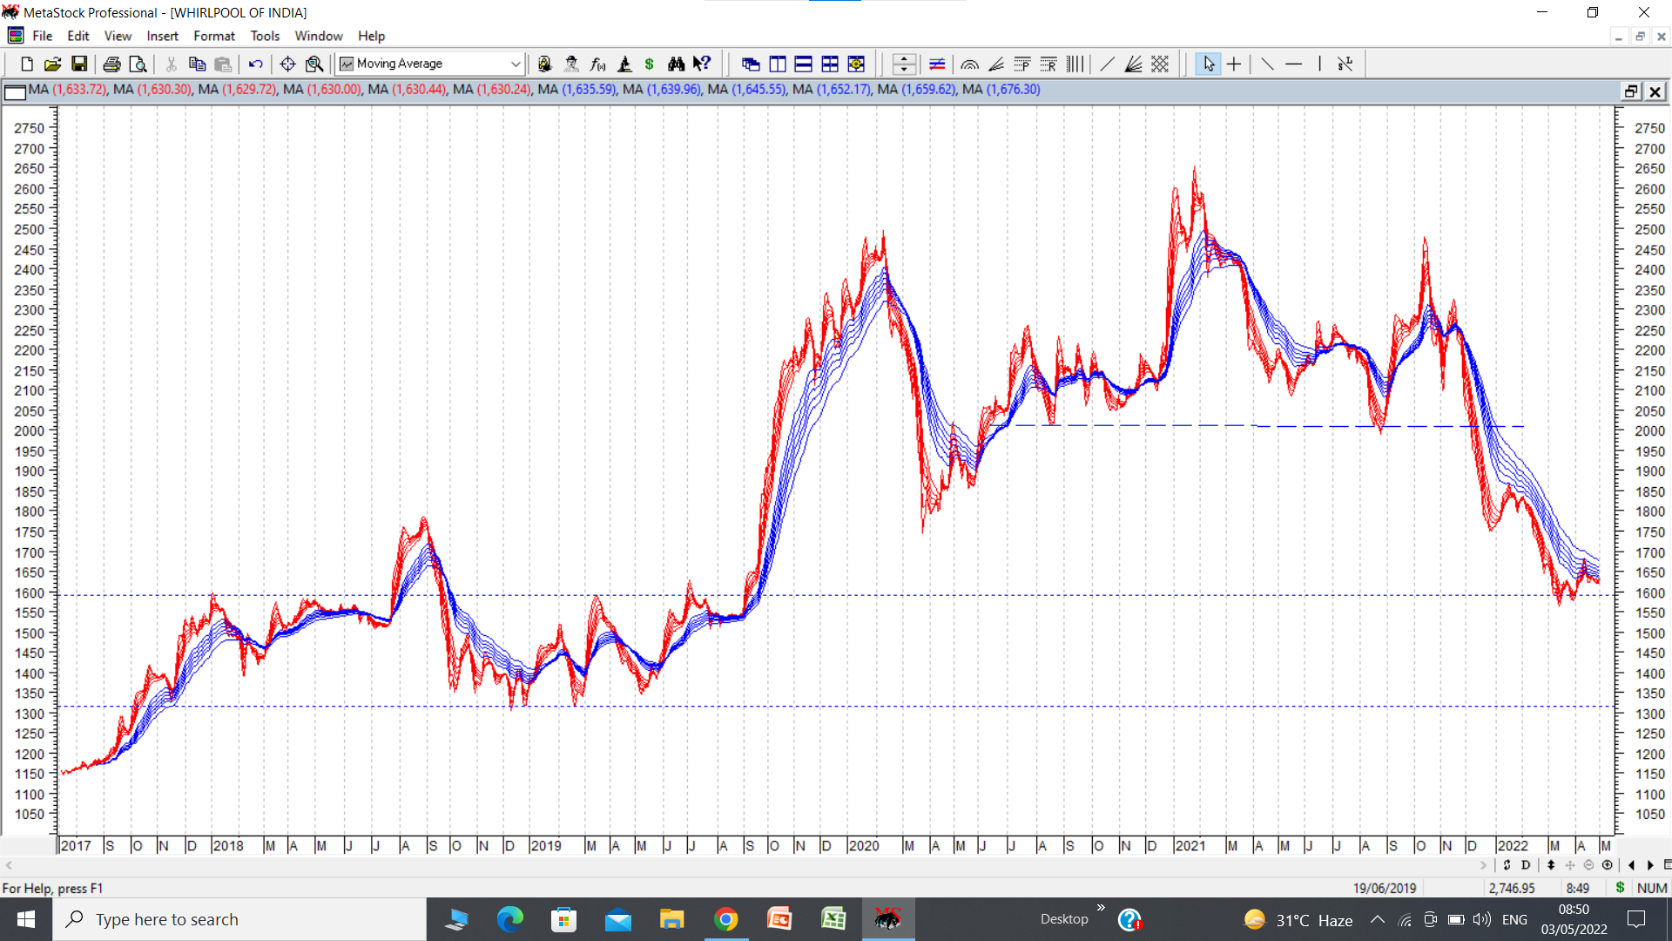Screen dimensions: 1672x941
Task: Click the Undo arrow icon
Action: point(255,64)
